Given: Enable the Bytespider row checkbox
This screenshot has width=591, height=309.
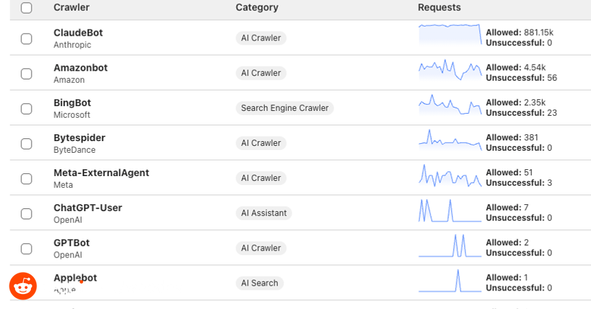Looking at the screenshot, I should tap(26, 143).
